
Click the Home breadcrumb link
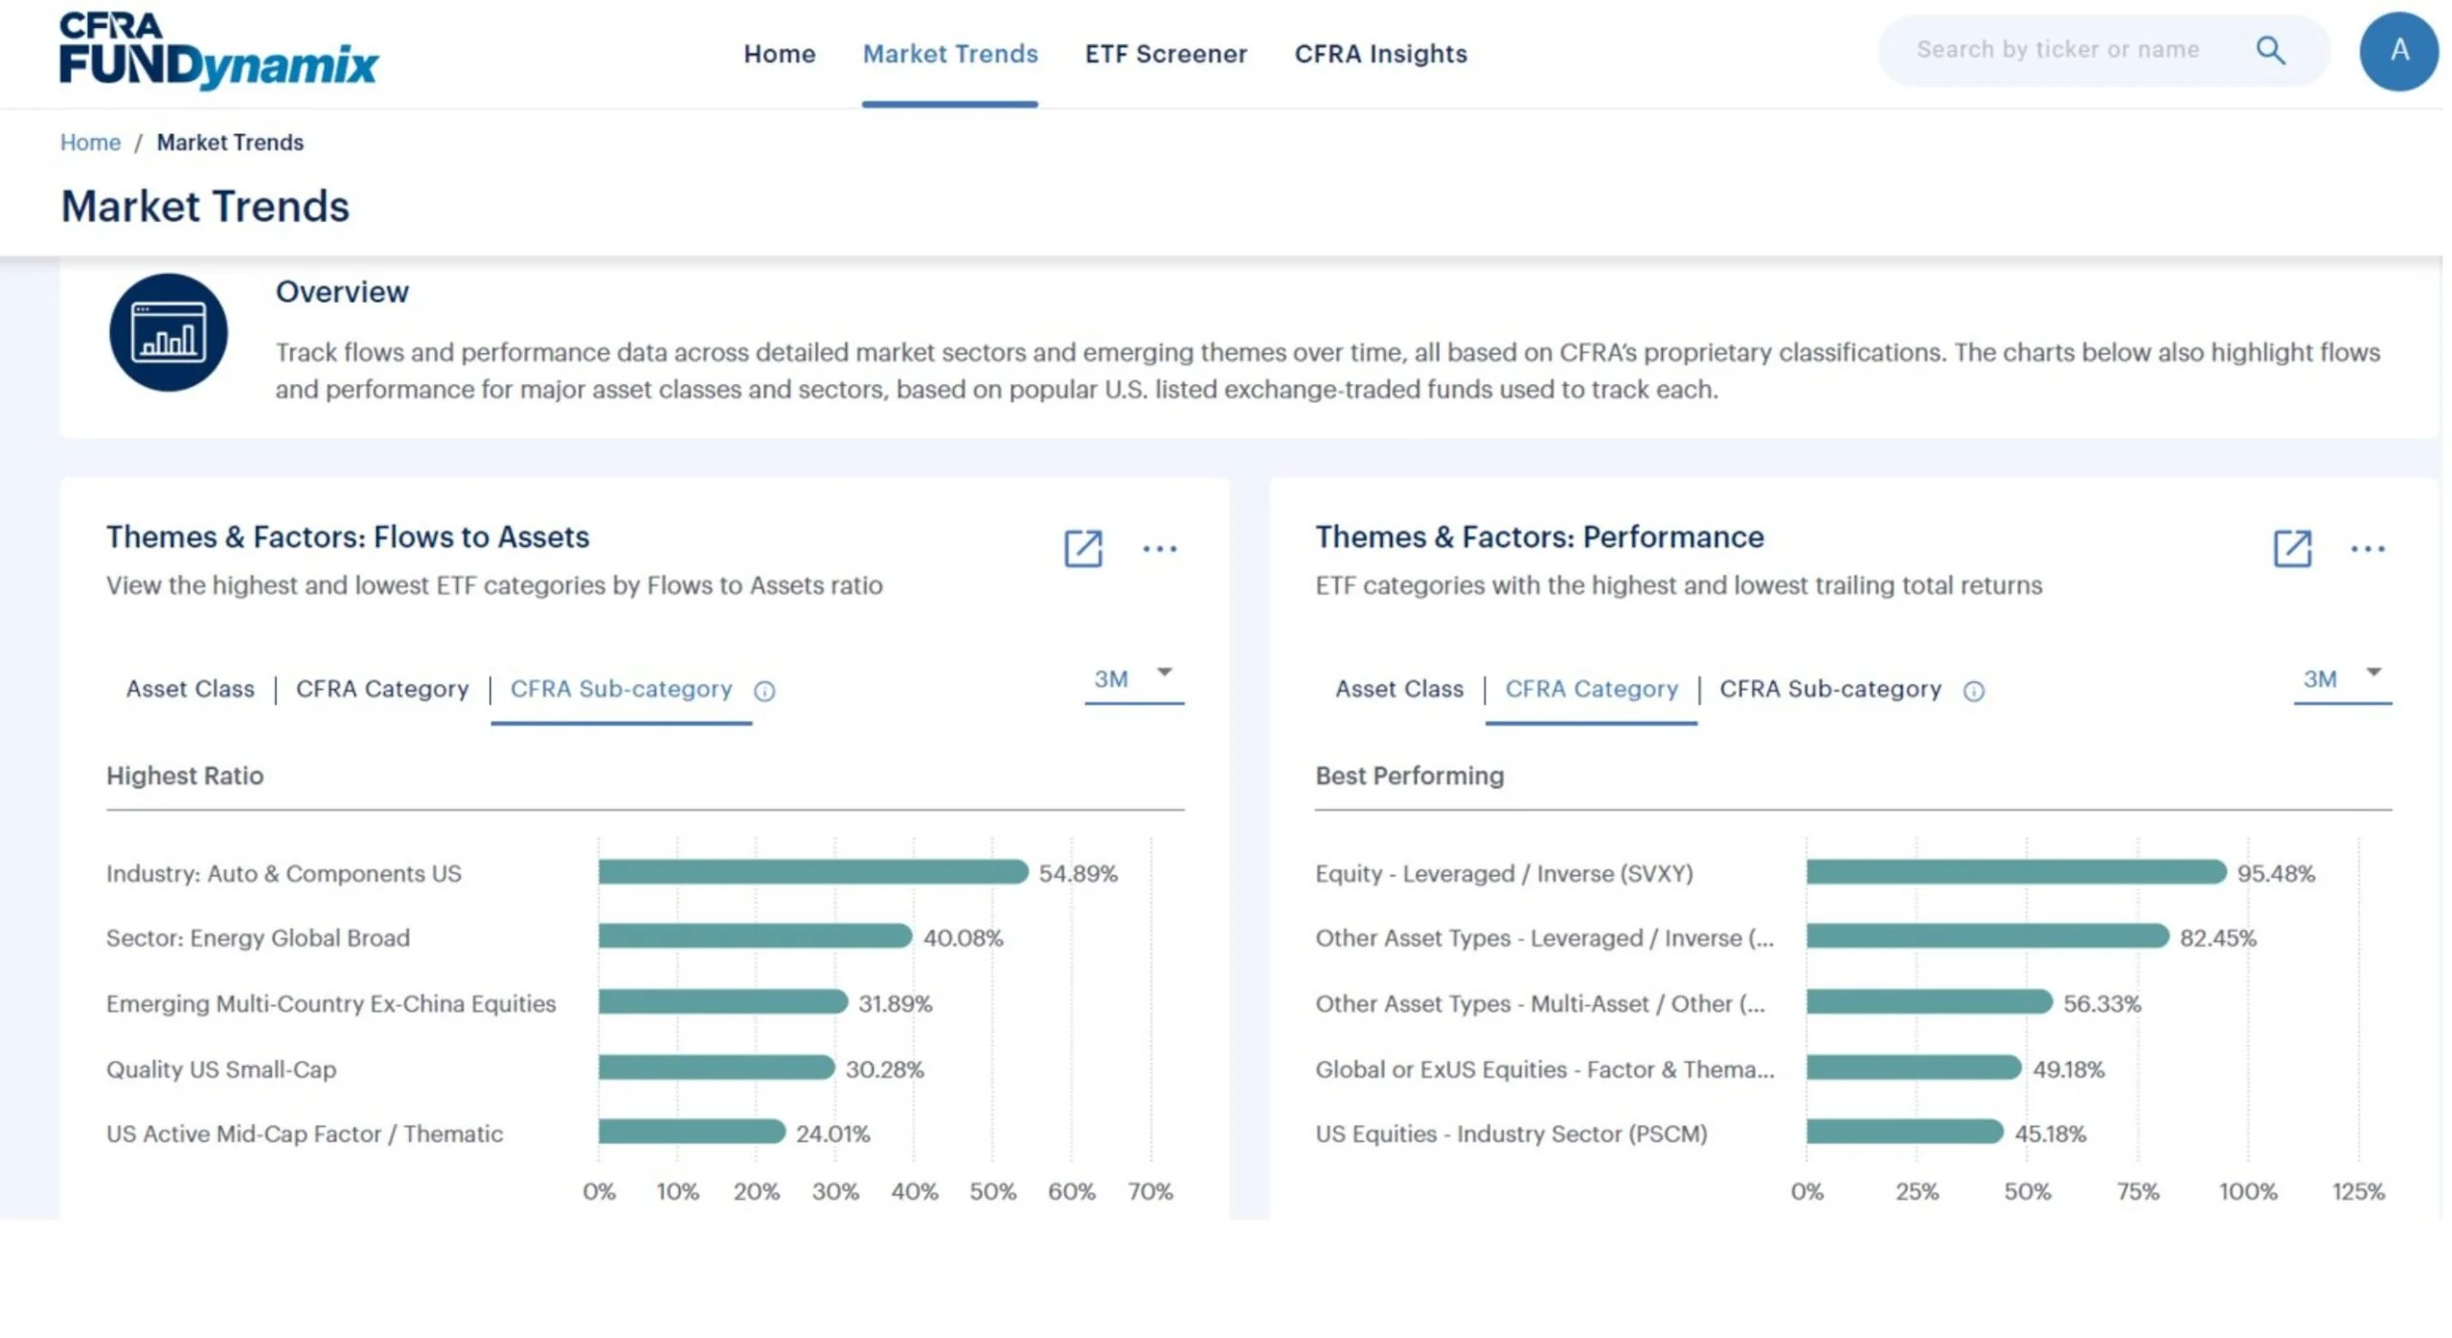tap(91, 143)
